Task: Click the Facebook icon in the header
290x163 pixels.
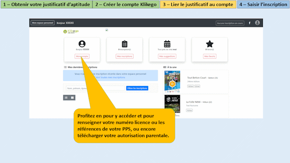Action: pos(250,23)
